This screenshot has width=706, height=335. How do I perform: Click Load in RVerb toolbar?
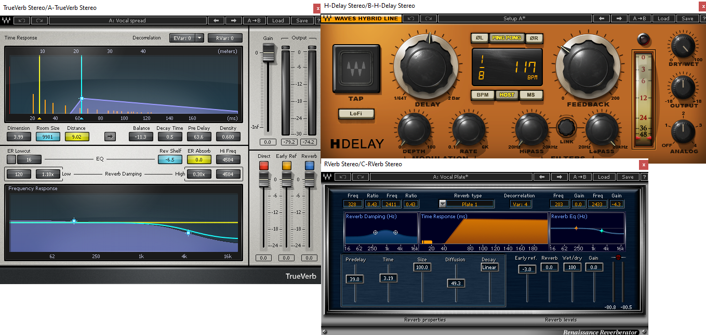[x=604, y=177]
